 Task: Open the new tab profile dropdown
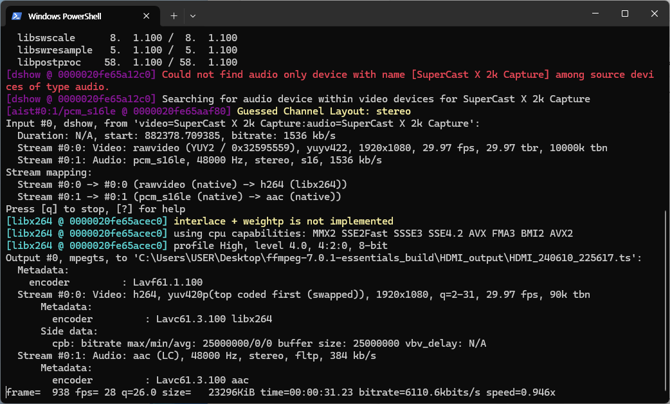(x=193, y=16)
